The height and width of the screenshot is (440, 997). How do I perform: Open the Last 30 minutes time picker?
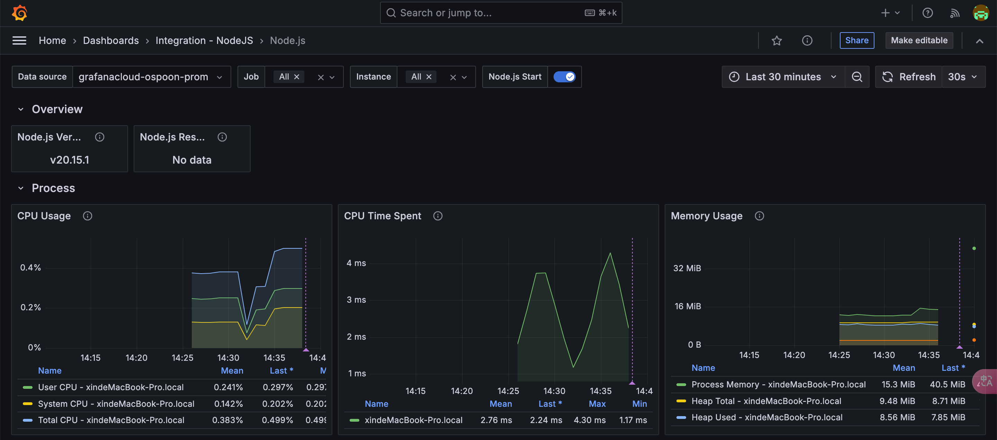783,77
